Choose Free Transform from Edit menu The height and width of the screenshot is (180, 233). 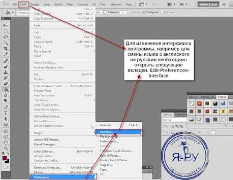pos(62,95)
